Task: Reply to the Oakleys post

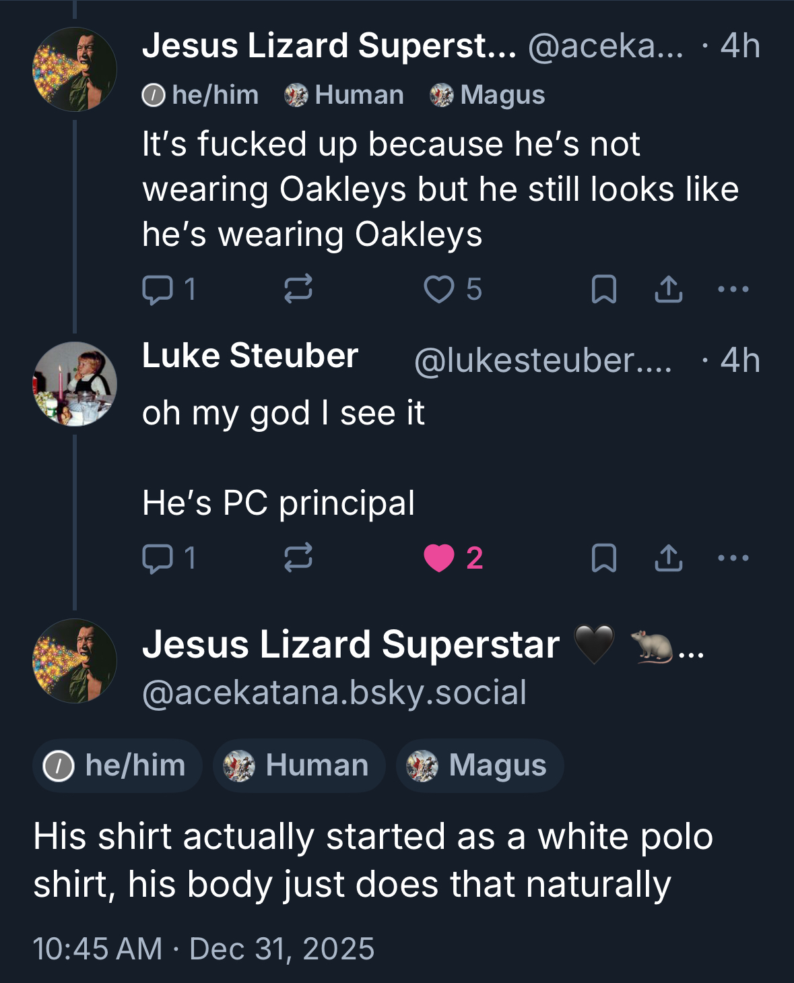Action: pyautogui.click(x=158, y=290)
